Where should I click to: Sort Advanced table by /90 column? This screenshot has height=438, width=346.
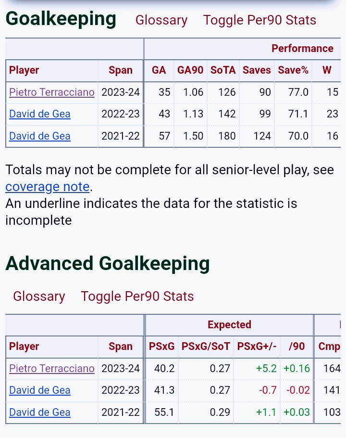(x=297, y=347)
